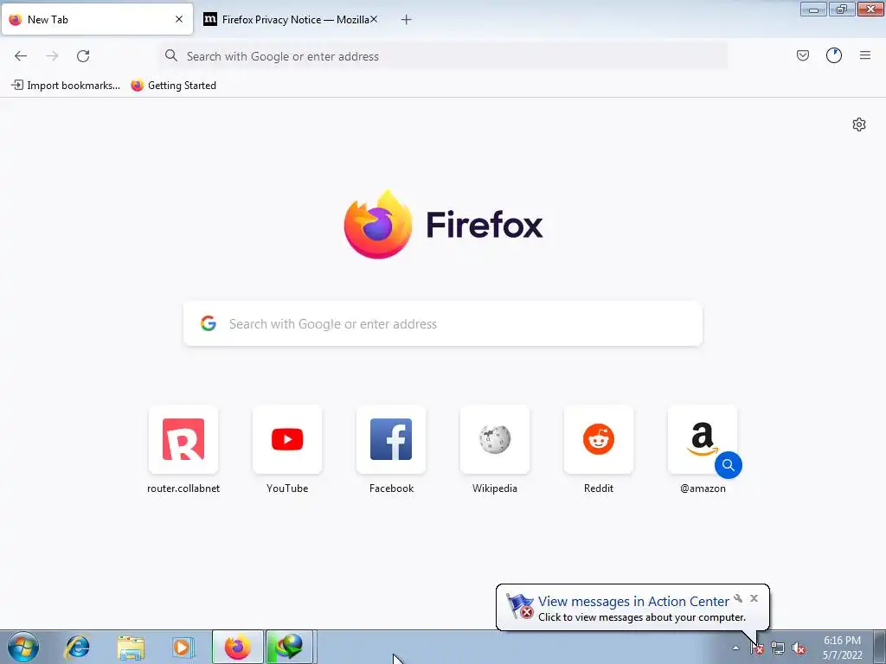Click the Action Center flag tray icon
The width and height of the screenshot is (886, 664).
click(757, 648)
